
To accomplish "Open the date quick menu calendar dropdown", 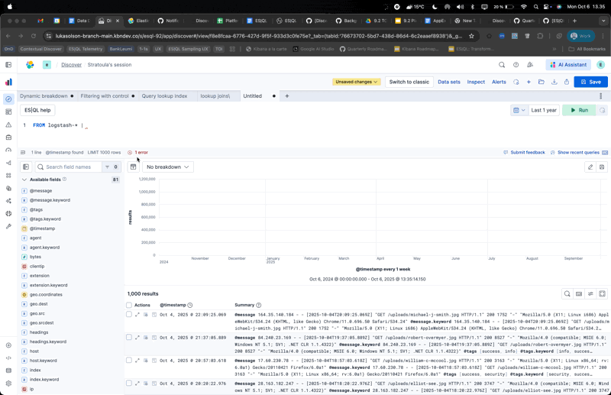I will coord(519,110).
